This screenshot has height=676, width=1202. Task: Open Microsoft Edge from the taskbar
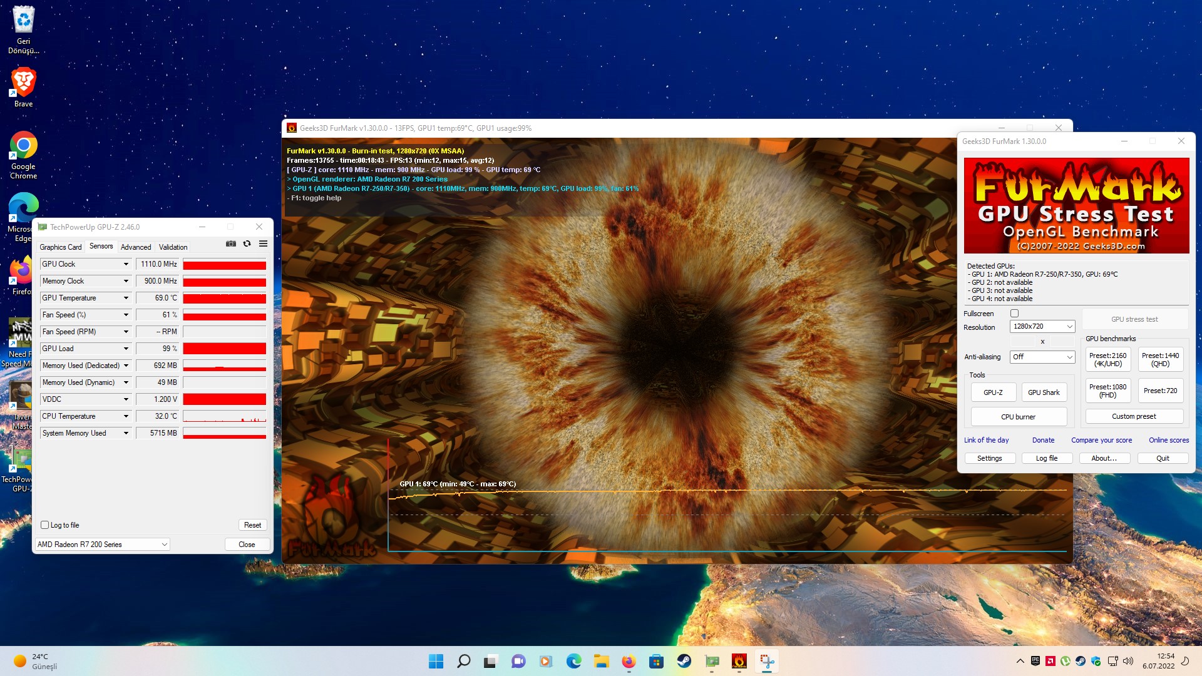(573, 661)
